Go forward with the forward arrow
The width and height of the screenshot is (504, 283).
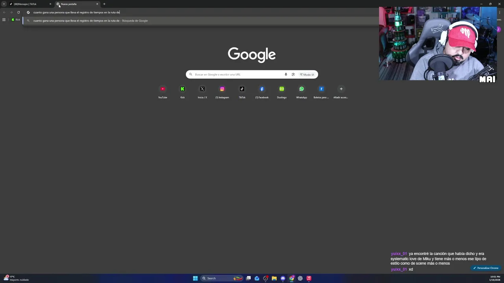click(11, 12)
